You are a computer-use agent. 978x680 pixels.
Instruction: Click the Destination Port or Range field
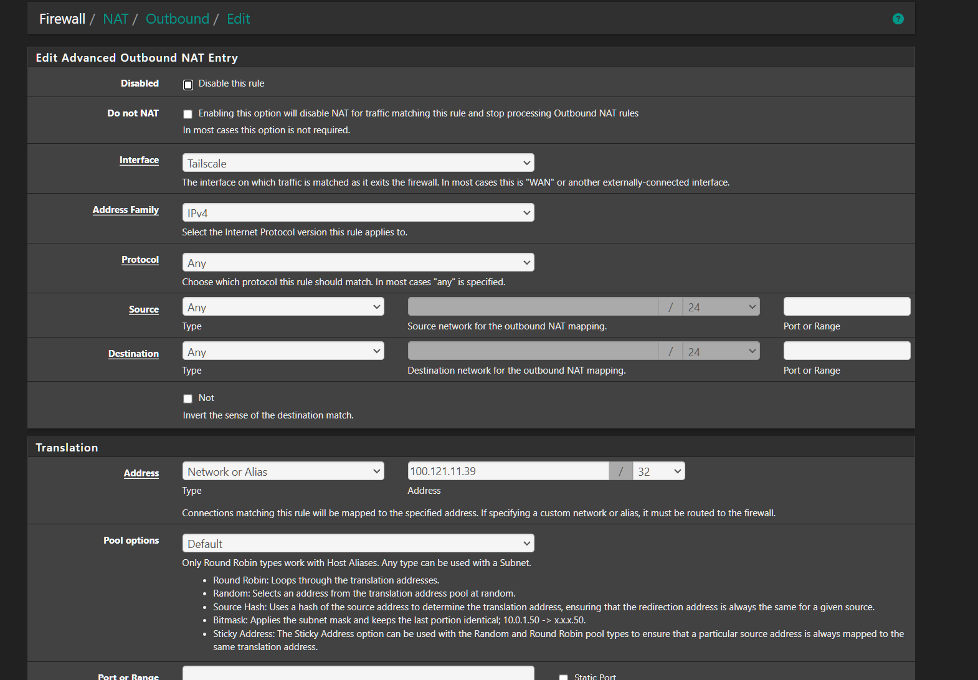pos(847,351)
